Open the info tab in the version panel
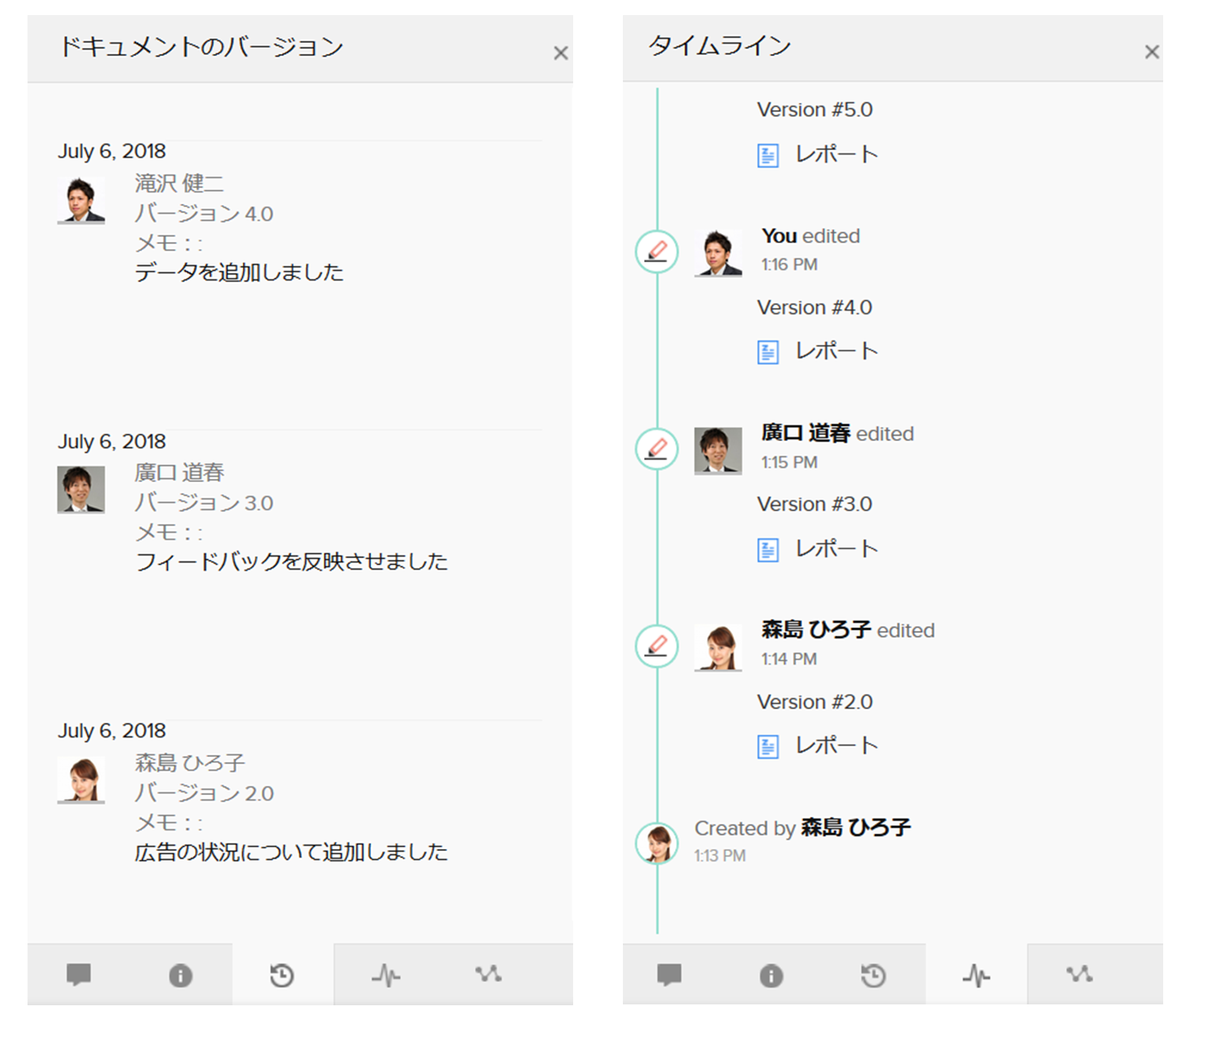 180,974
